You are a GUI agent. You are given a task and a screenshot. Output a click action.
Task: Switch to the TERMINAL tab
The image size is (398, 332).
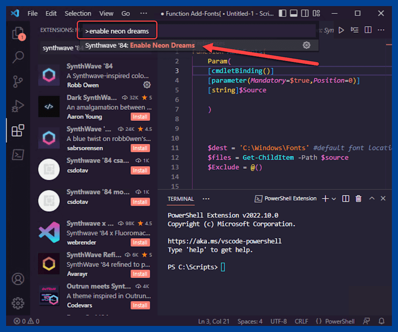point(180,199)
